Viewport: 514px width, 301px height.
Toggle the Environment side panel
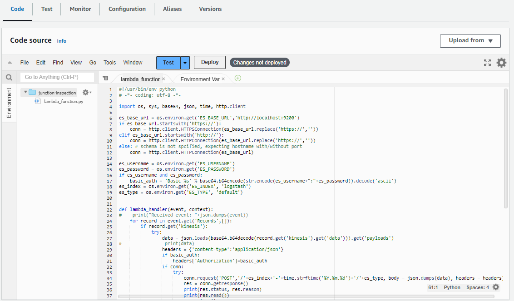[9, 103]
